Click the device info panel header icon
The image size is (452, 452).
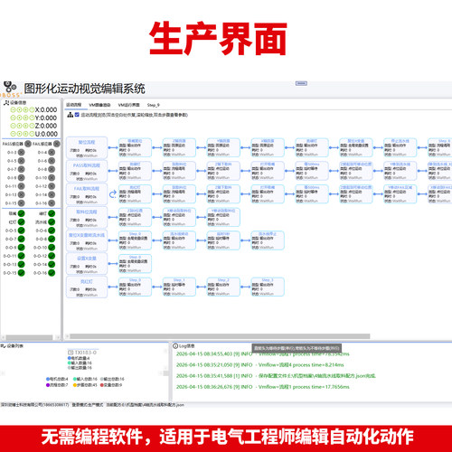tap(6, 103)
